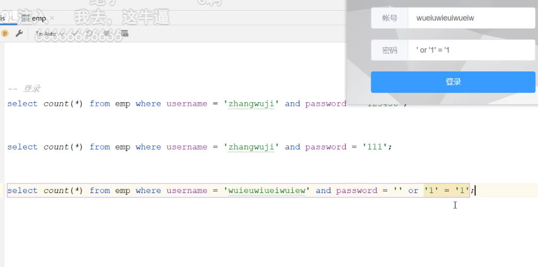Click the 密码 label box
This screenshot has width=538, height=267.
pyautogui.click(x=389, y=50)
